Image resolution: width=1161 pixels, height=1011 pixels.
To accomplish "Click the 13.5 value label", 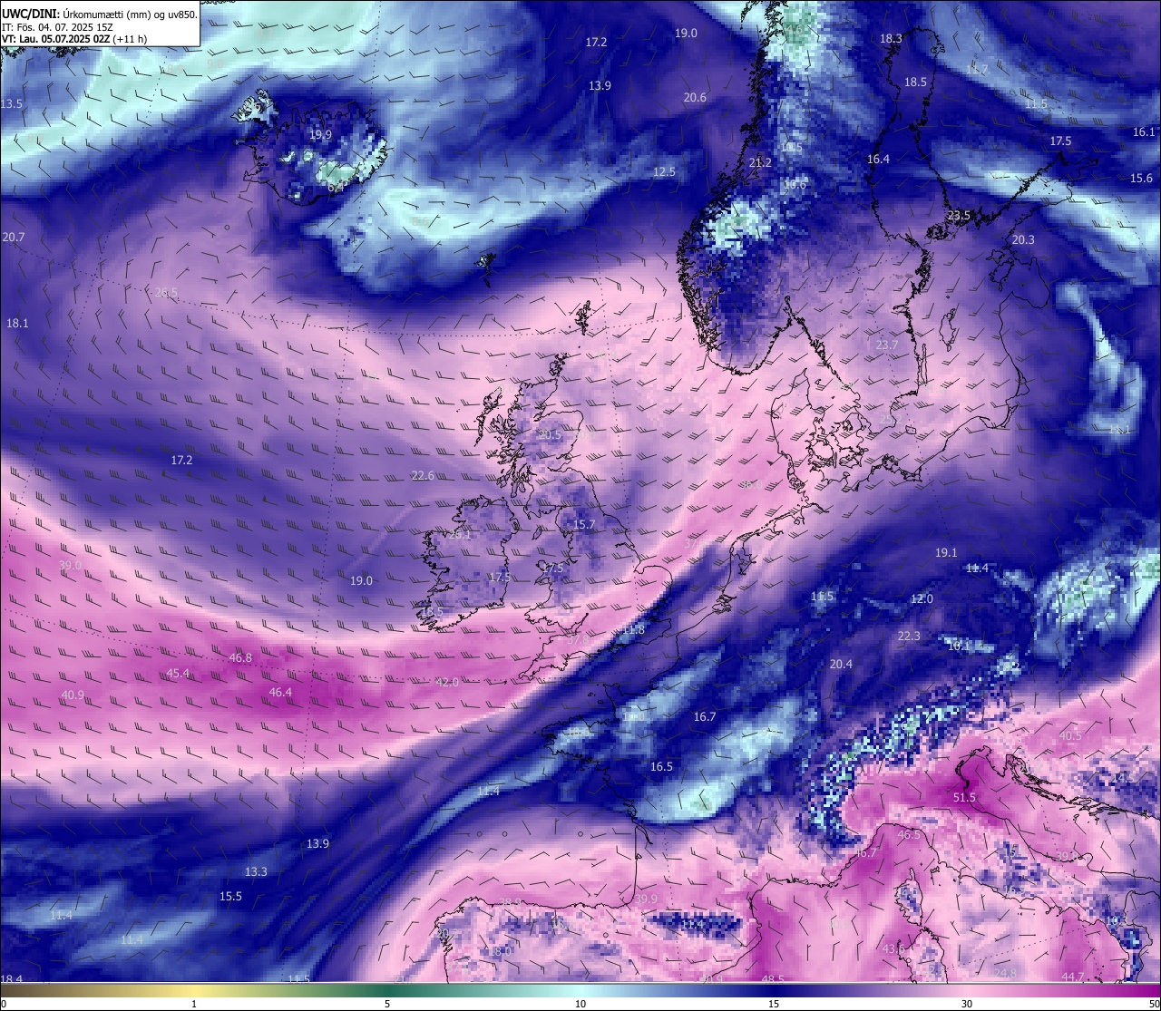I will pyautogui.click(x=11, y=103).
